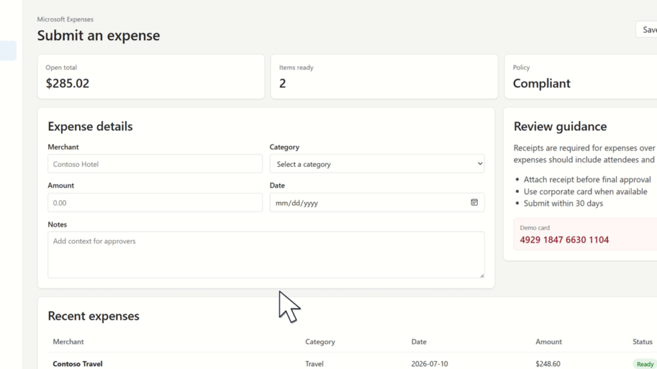This screenshot has width=657, height=369.
Task: Click the Date column header in Recent expenses
Action: [418, 342]
